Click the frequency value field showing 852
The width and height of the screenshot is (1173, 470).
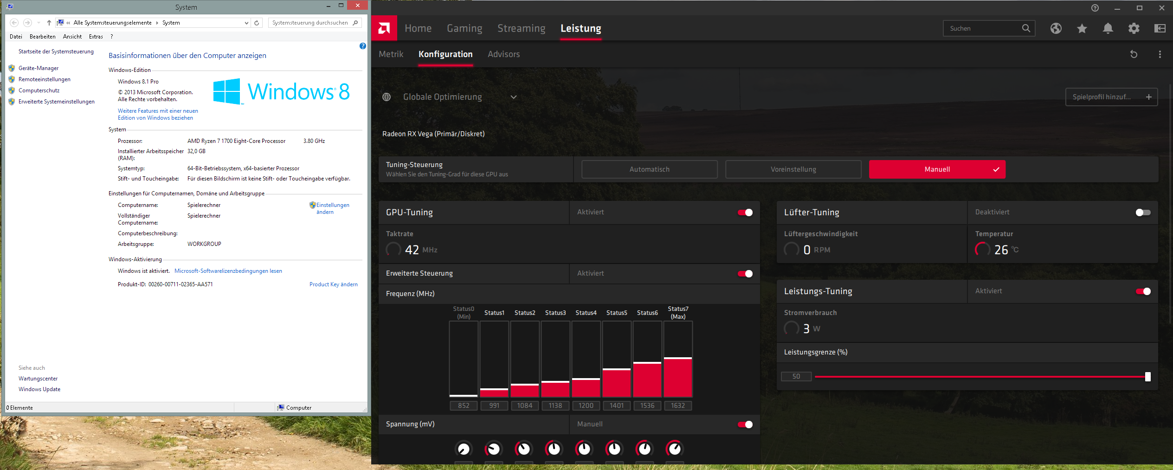pyautogui.click(x=464, y=406)
